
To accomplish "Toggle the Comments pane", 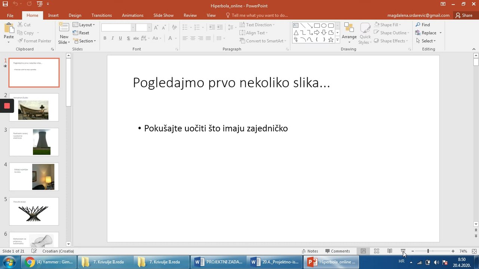I will coord(337,251).
